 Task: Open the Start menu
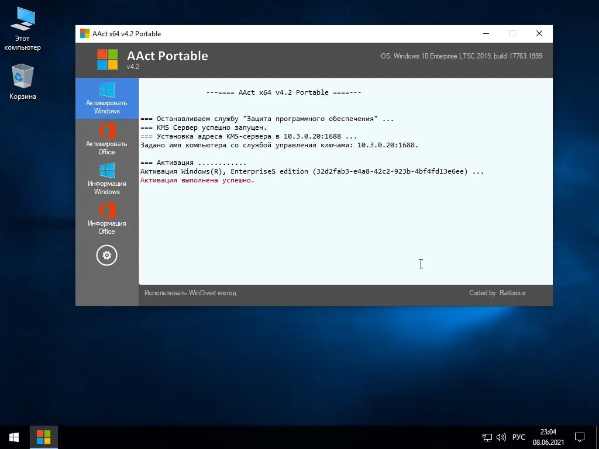pos(13,437)
